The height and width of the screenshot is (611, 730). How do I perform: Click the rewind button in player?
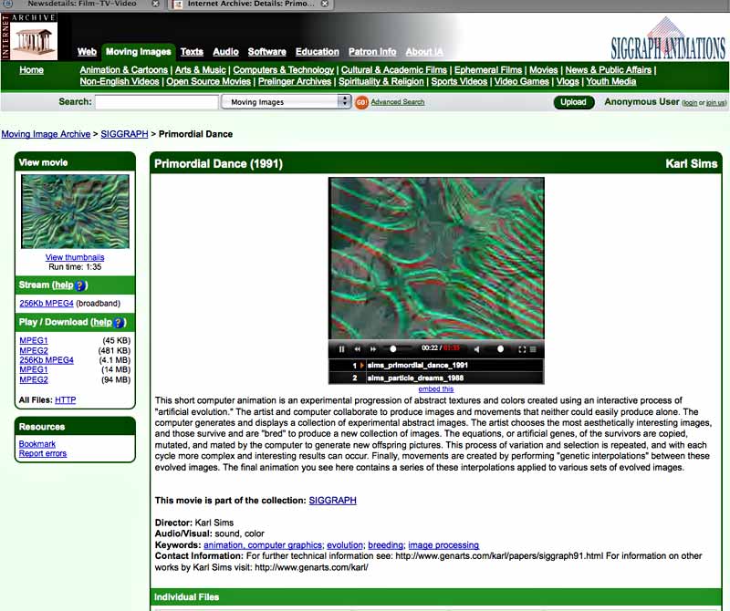point(358,349)
